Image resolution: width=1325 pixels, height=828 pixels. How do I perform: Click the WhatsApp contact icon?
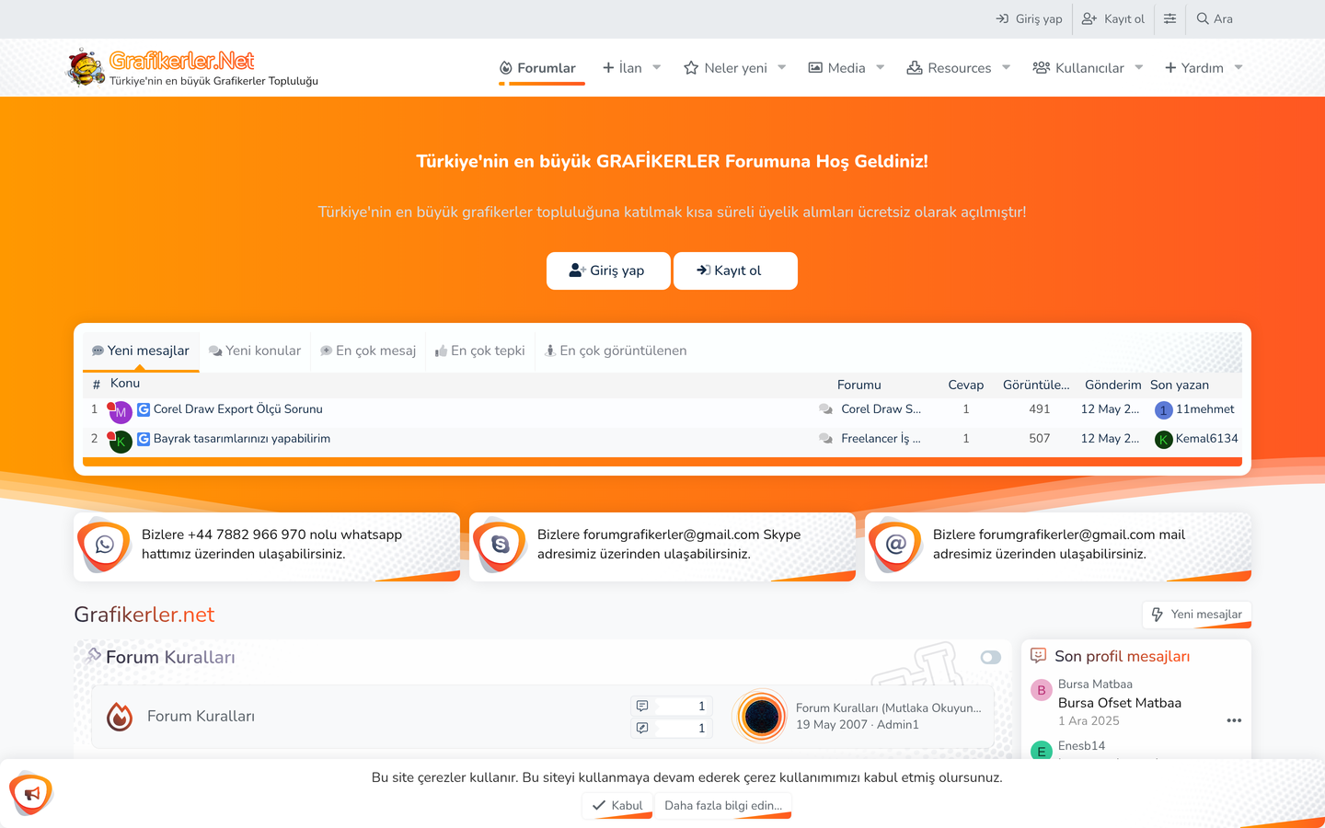point(104,545)
